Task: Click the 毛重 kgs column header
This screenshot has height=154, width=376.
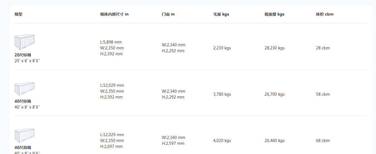Action: [x=221, y=14]
